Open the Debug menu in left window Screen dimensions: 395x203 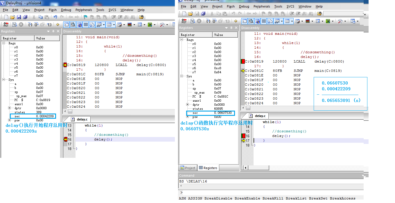coord(66,10)
